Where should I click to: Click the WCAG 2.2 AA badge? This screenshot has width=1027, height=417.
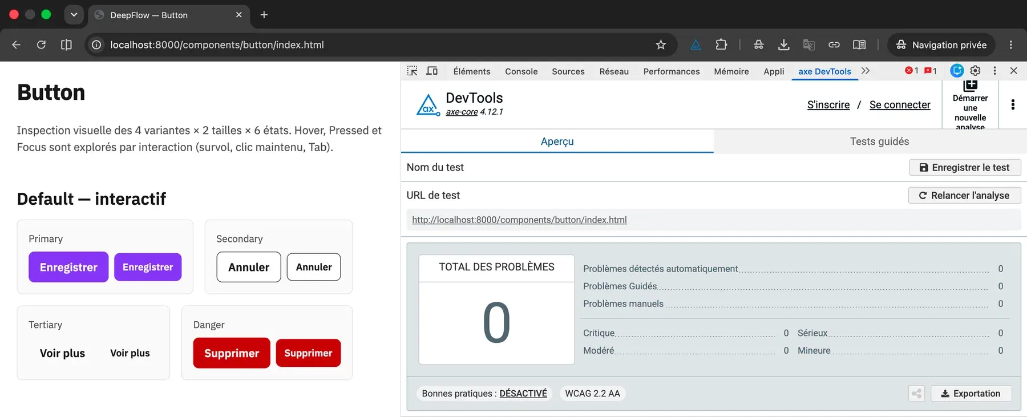(x=592, y=394)
